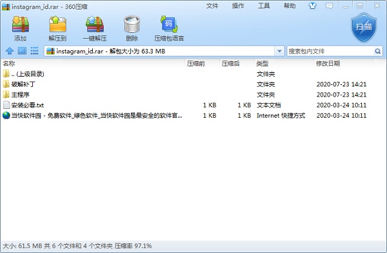Image resolution: width=387 pixels, height=253 pixels.
Task: Click '文本文档' type cell
Action: coord(269,105)
